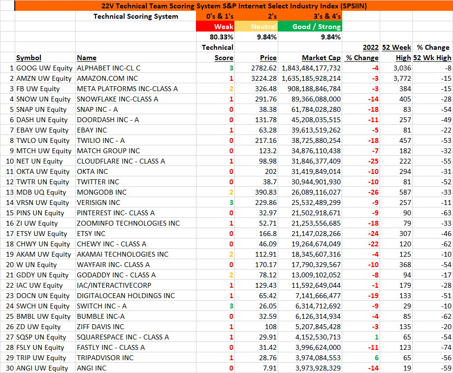Click the Technical Scoring System label cell

tap(136, 16)
